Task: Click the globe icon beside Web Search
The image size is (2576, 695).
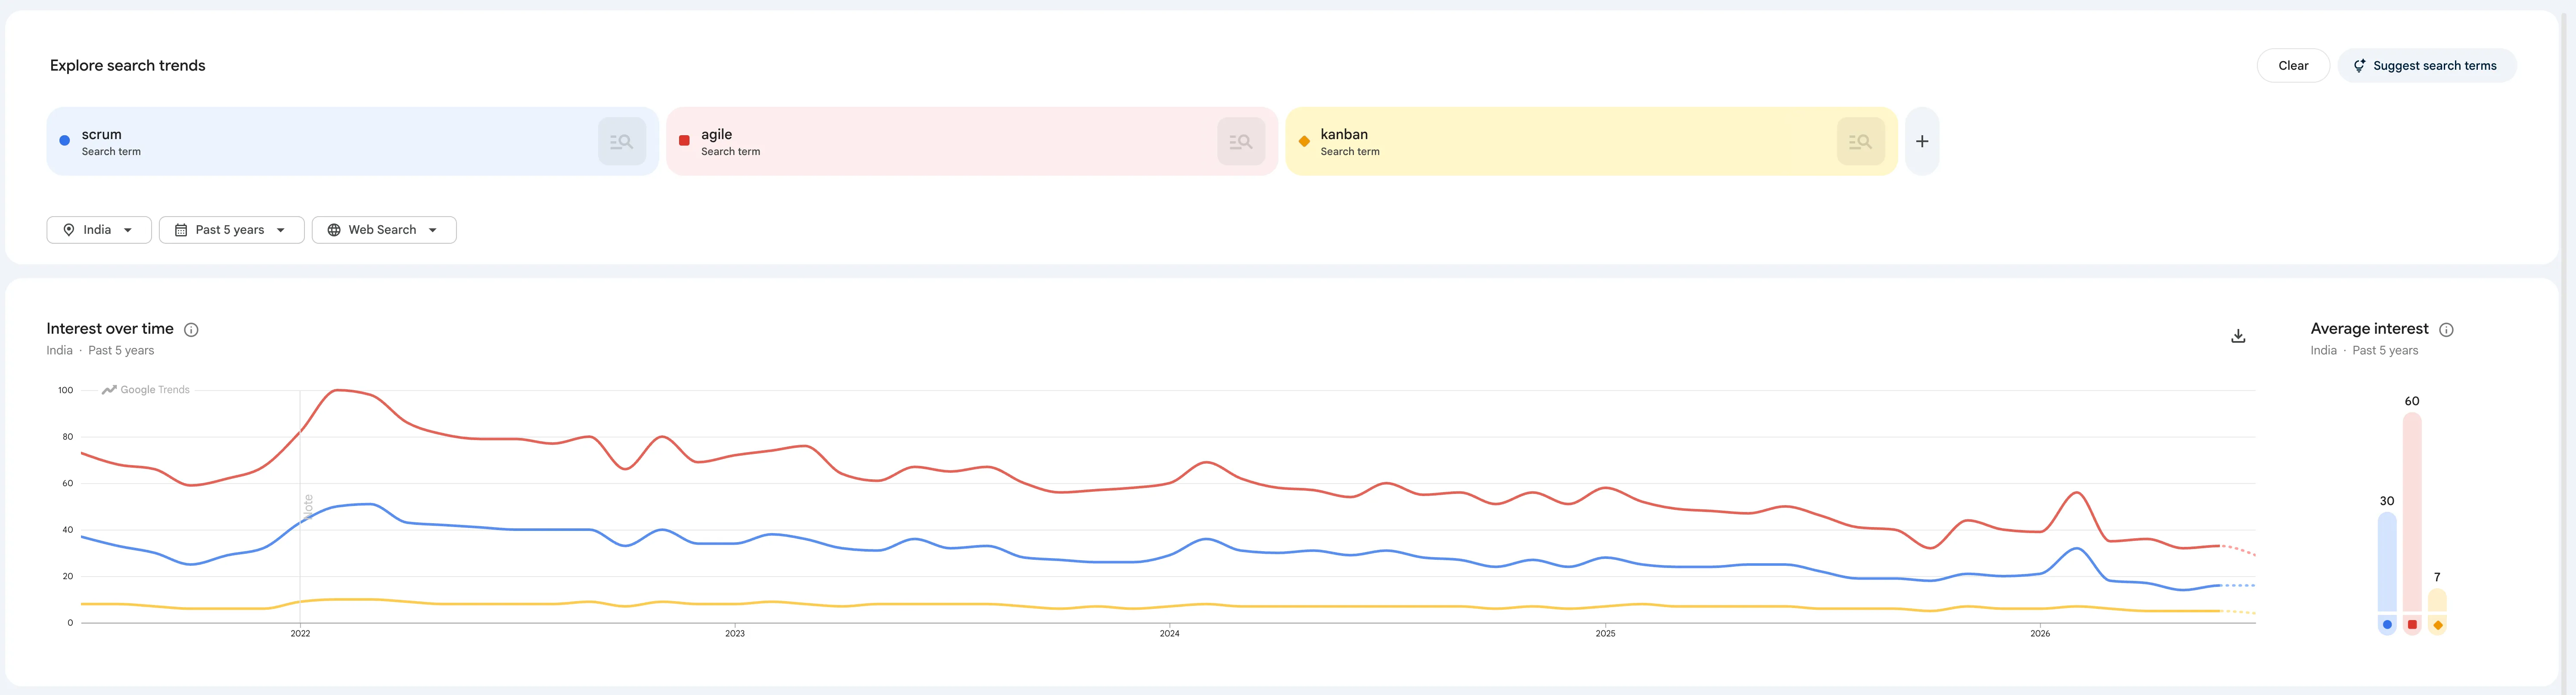Action: click(334, 230)
